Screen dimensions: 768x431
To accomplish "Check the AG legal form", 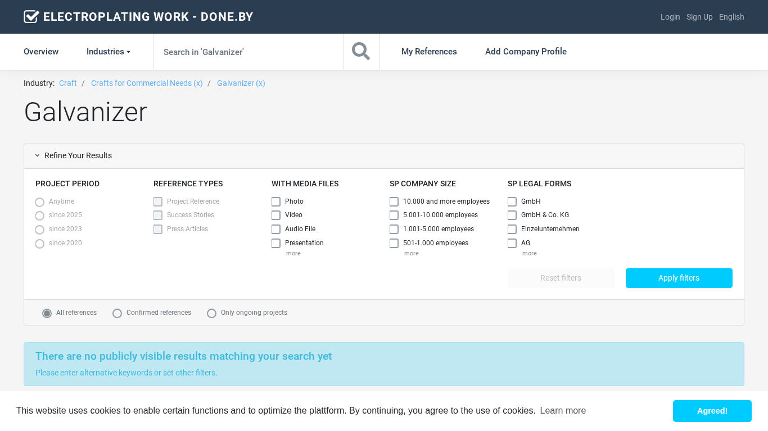I will (512, 243).
